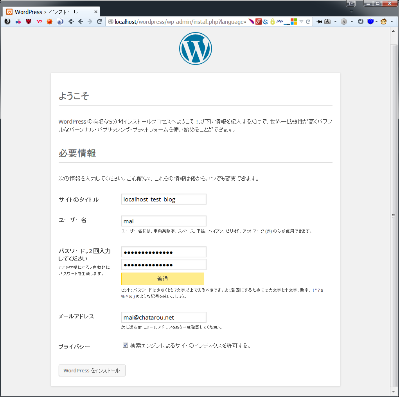The height and width of the screenshot is (397, 399).
Task: Click the camera screenshot toolbar icon
Action: pyautogui.click(x=327, y=22)
